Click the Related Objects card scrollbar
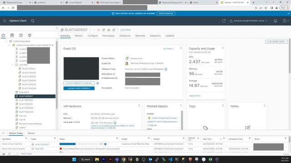The height and width of the screenshot is (163, 291). click(x=182, y=120)
